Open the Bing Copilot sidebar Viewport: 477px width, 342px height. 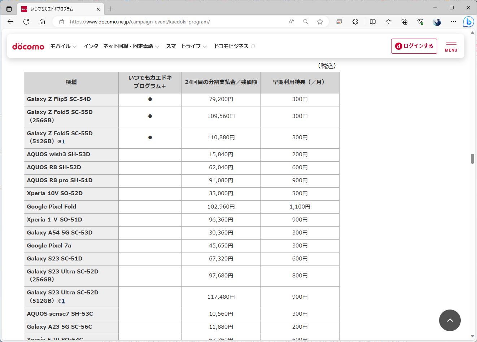tap(468, 22)
